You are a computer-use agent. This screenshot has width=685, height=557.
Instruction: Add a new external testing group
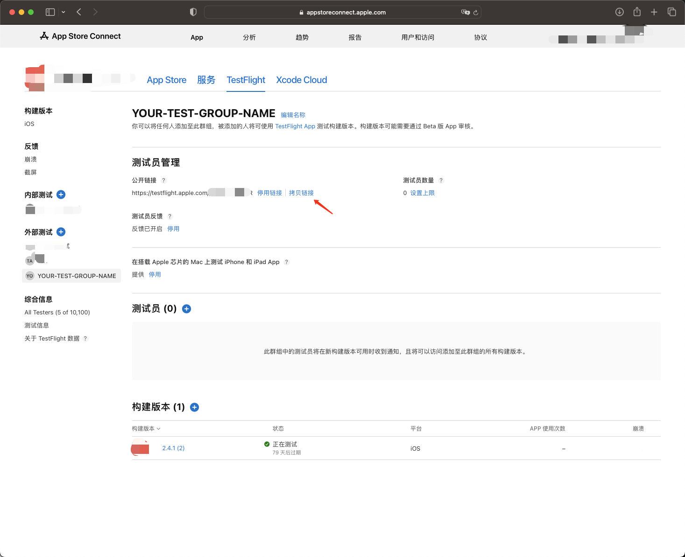click(x=61, y=232)
